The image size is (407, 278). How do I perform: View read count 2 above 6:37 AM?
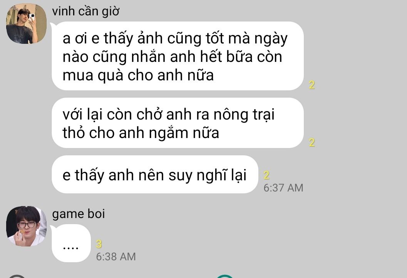(x=266, y=175)
